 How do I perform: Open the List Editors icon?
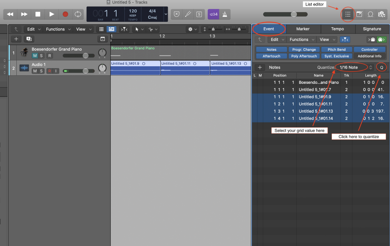point(348,14)
